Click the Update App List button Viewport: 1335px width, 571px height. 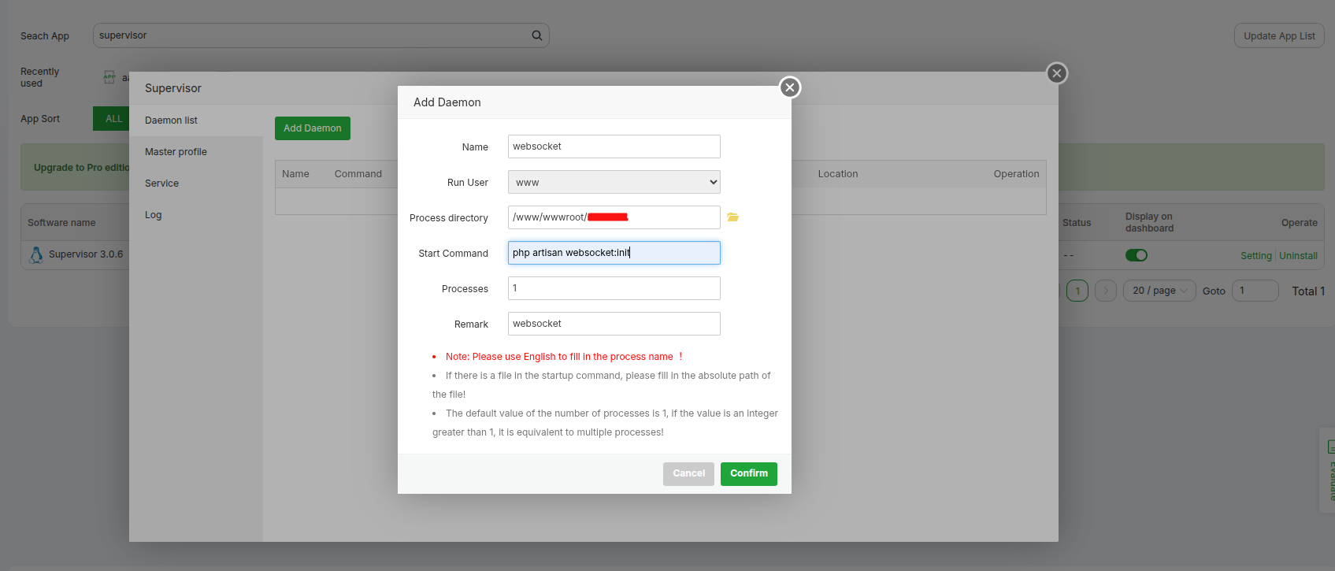tap(1278, 36)
